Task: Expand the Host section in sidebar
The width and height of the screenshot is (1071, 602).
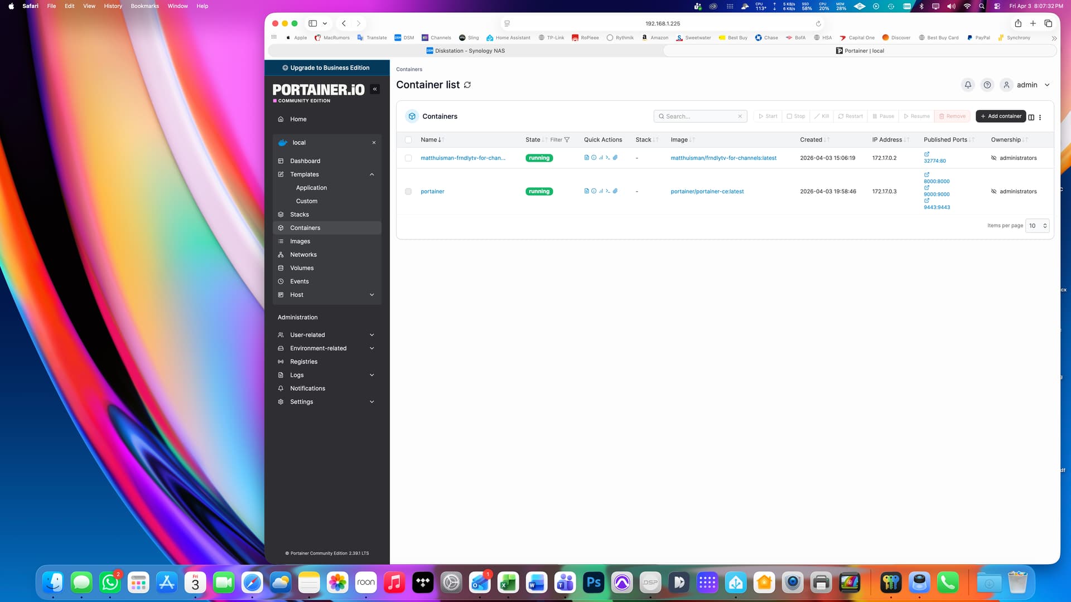Action: [x=372, y=295]
